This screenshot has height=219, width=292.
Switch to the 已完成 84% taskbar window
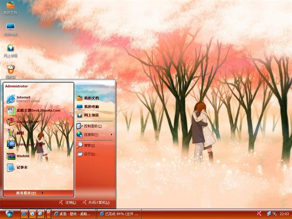click(119, 214)
